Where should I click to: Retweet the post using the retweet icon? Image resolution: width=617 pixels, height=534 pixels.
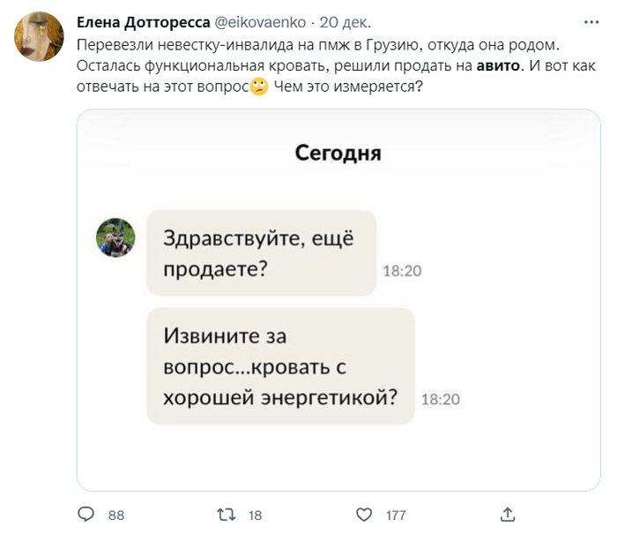pos(226,514)
